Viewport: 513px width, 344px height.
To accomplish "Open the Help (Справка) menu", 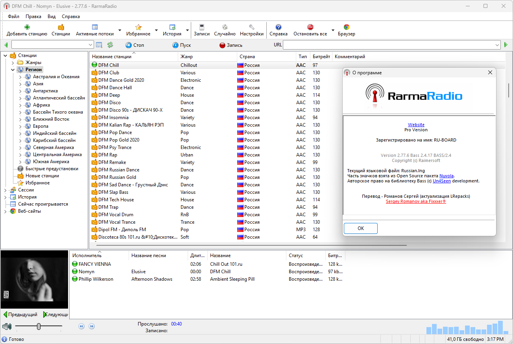I will click(x=71, y=17).
